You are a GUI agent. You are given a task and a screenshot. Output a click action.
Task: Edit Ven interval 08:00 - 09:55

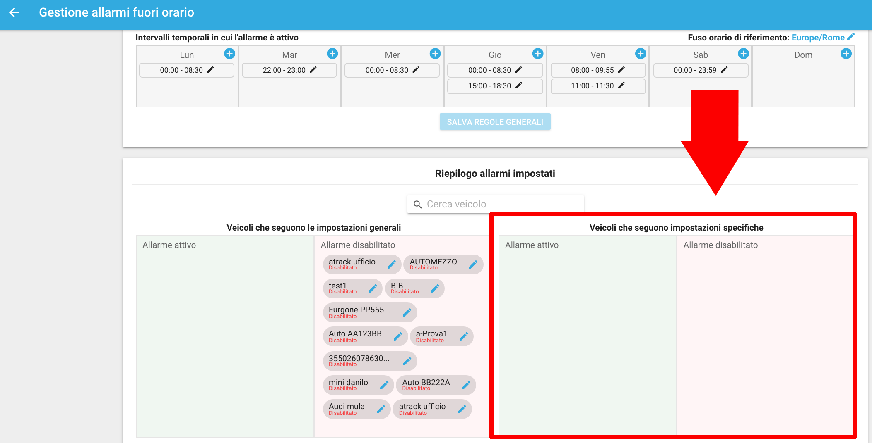tap(621, 69)
